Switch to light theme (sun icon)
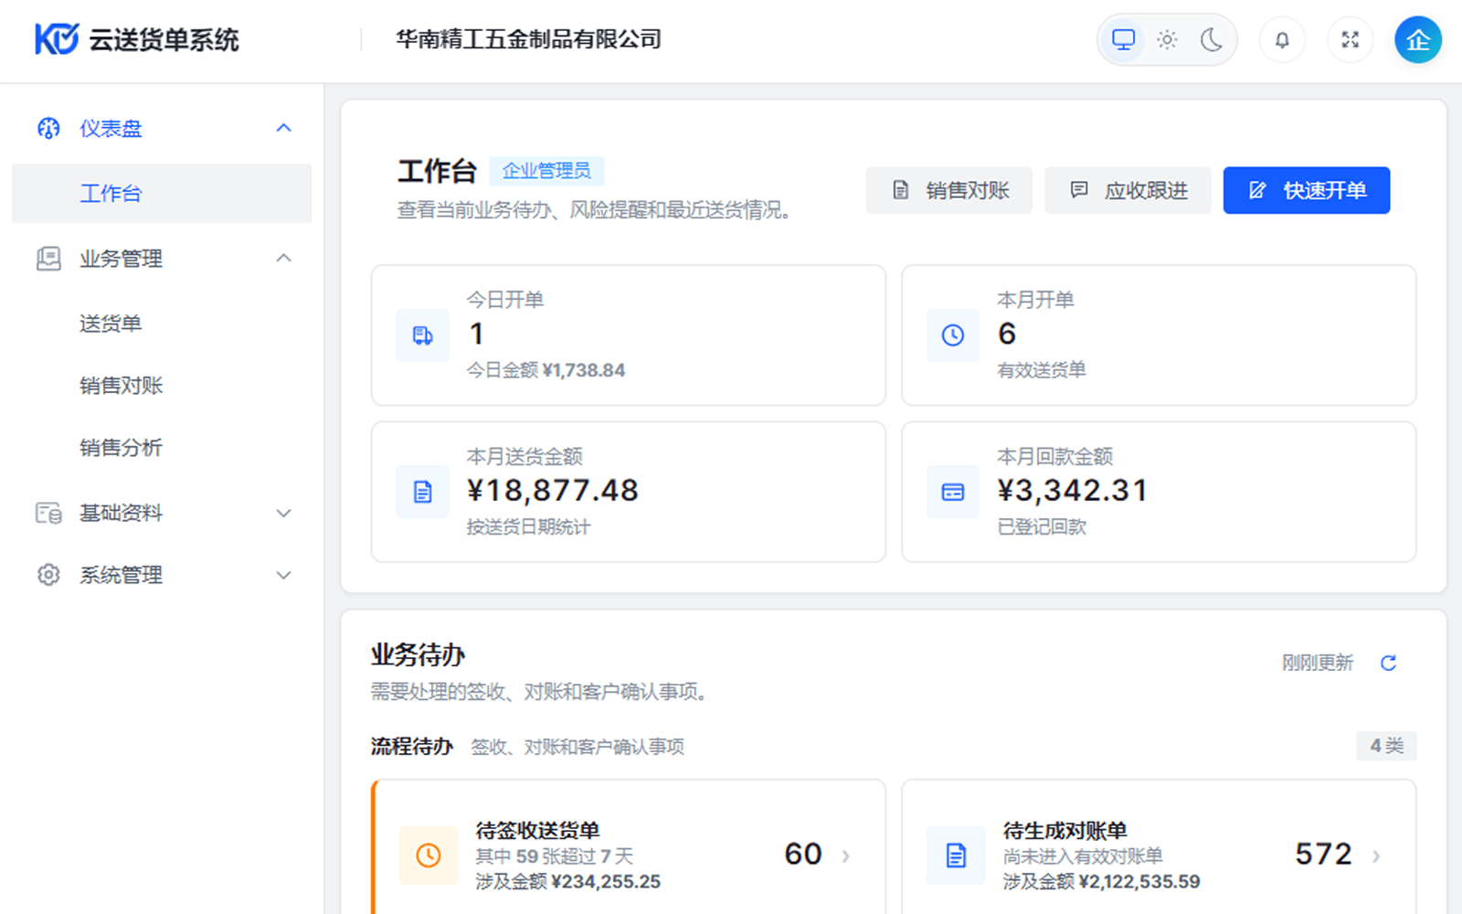1462x914 pixels. [1167, 39]
